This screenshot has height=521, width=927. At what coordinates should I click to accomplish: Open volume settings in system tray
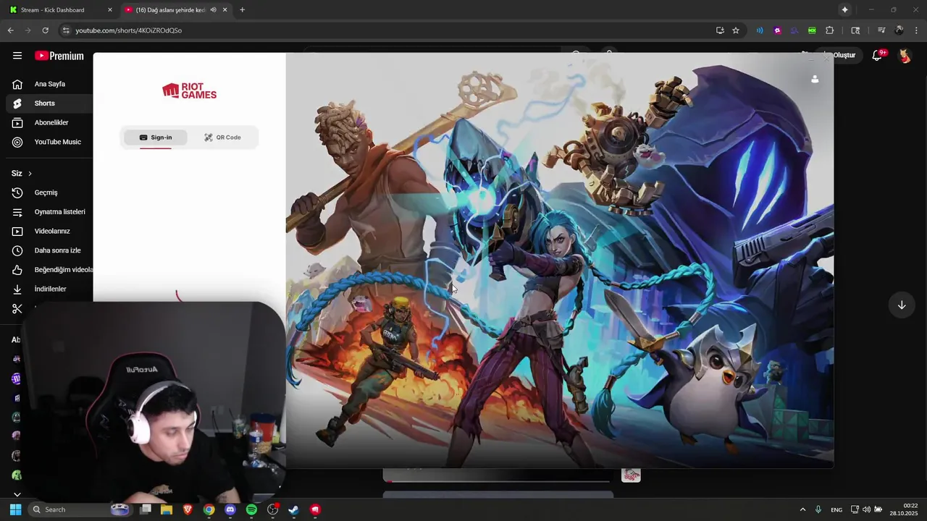click(x=866, y=509)
